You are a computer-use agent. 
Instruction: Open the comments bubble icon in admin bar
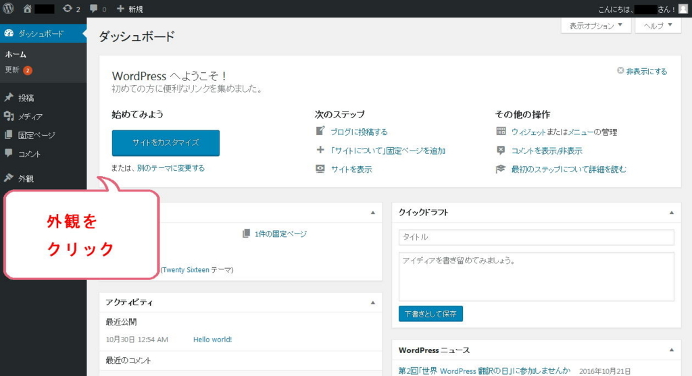pos(93,9)
